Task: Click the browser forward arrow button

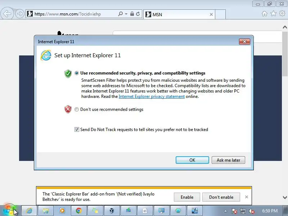Action: coord(20,14)
